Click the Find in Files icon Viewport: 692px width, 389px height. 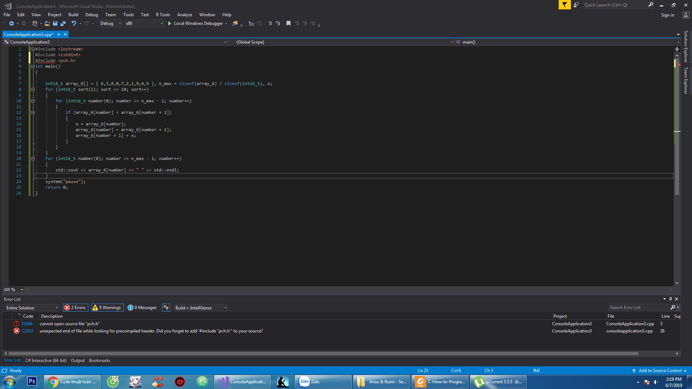(235, 23)
